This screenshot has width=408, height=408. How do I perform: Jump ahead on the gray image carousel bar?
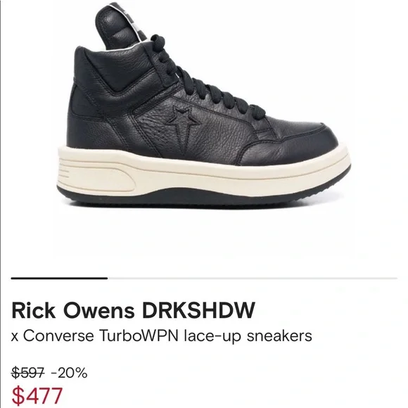pos(253,278)
